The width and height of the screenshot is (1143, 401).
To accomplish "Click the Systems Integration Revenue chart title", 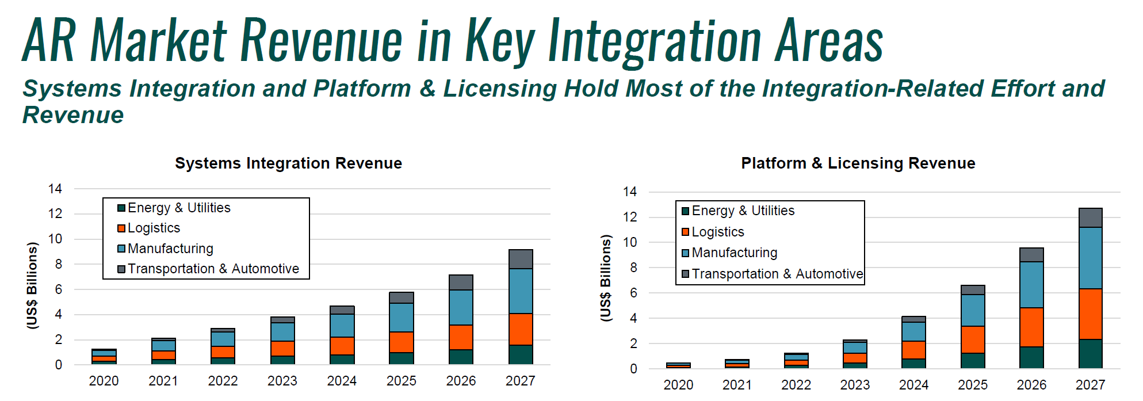I will (x=288, y=163).
